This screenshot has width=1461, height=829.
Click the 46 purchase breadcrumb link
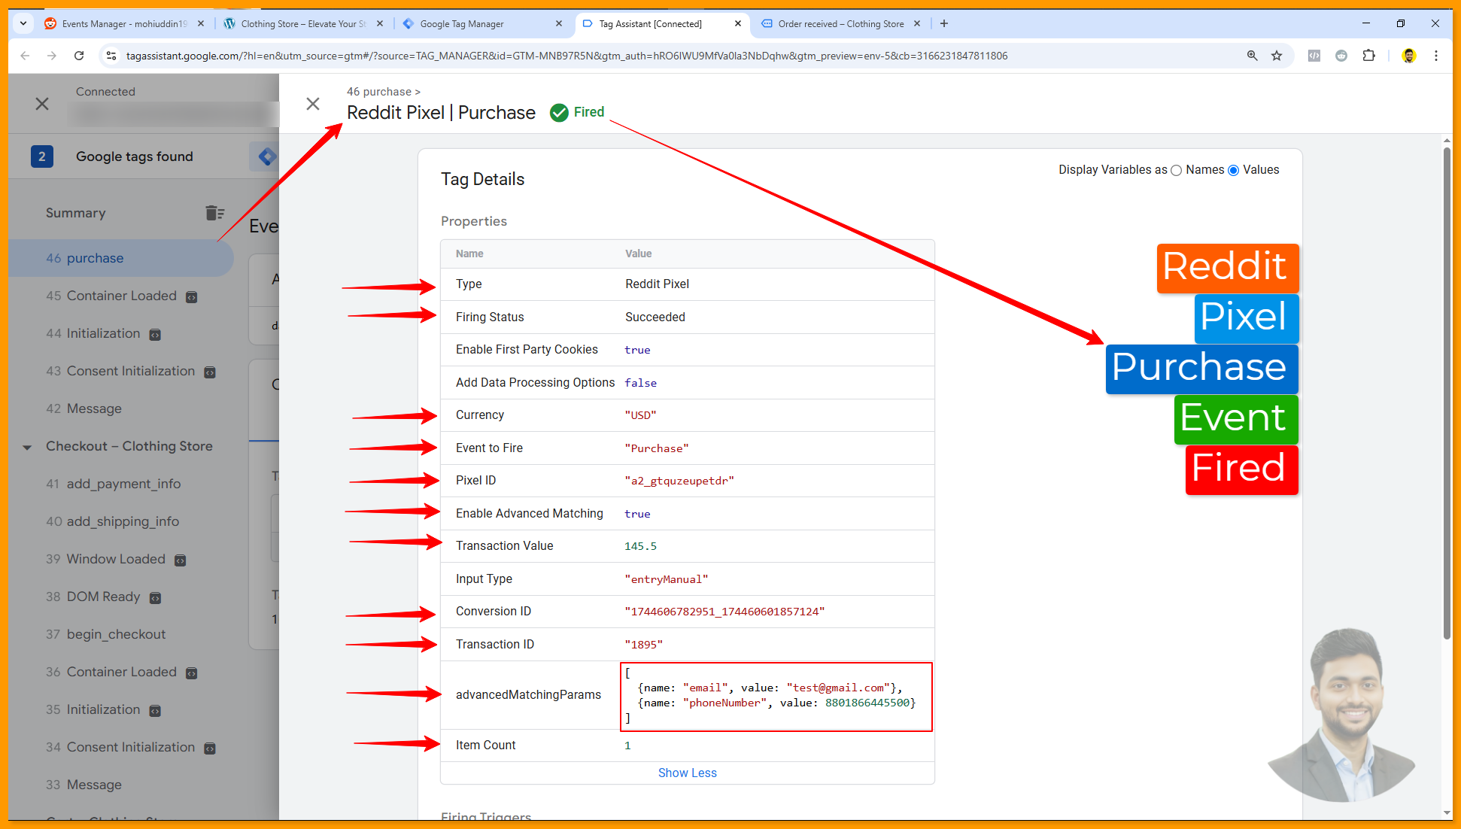tap(379, 92)
